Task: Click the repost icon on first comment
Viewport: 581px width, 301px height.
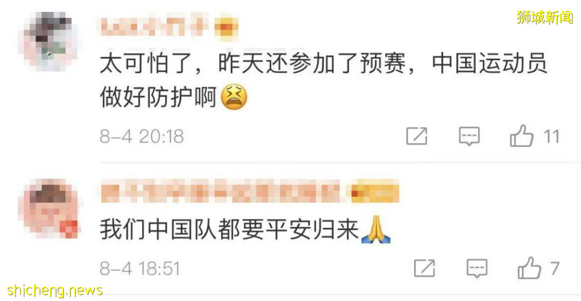Action: [x=417, y=136]
